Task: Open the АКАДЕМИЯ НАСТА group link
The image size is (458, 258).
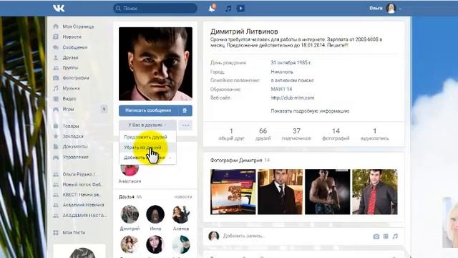Action: pyautogui.click(x=84, y=215)
